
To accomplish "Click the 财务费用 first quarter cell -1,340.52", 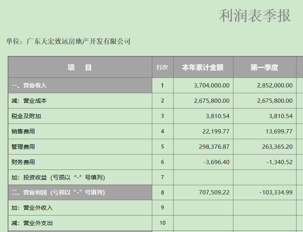I will pos(265,162).
